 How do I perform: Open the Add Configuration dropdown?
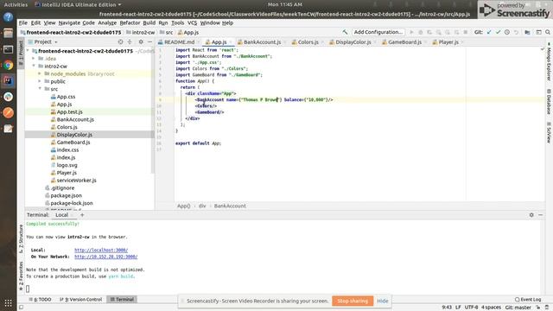point(378,32)
